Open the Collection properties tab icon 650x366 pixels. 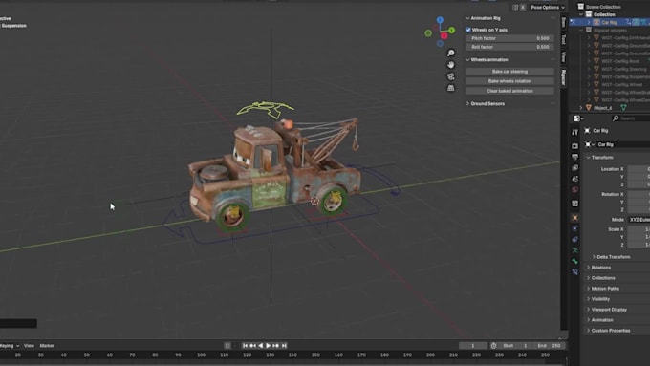(575, 204)
